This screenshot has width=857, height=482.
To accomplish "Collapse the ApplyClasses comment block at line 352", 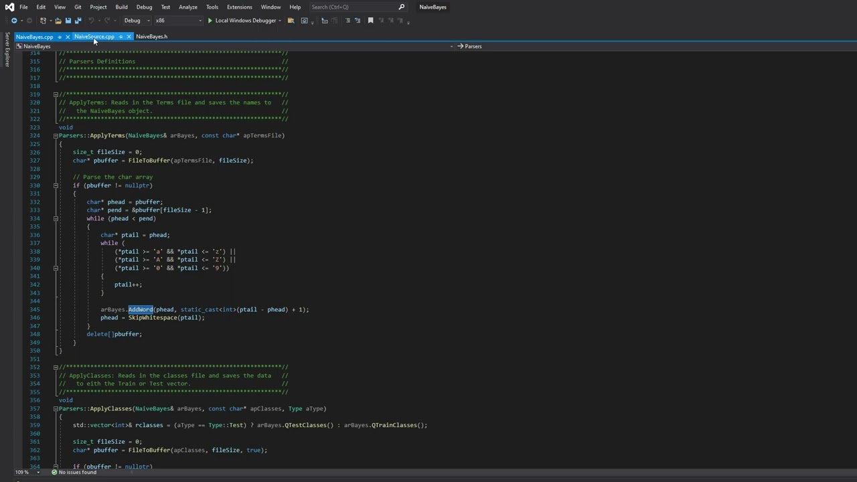I will 56,367.
